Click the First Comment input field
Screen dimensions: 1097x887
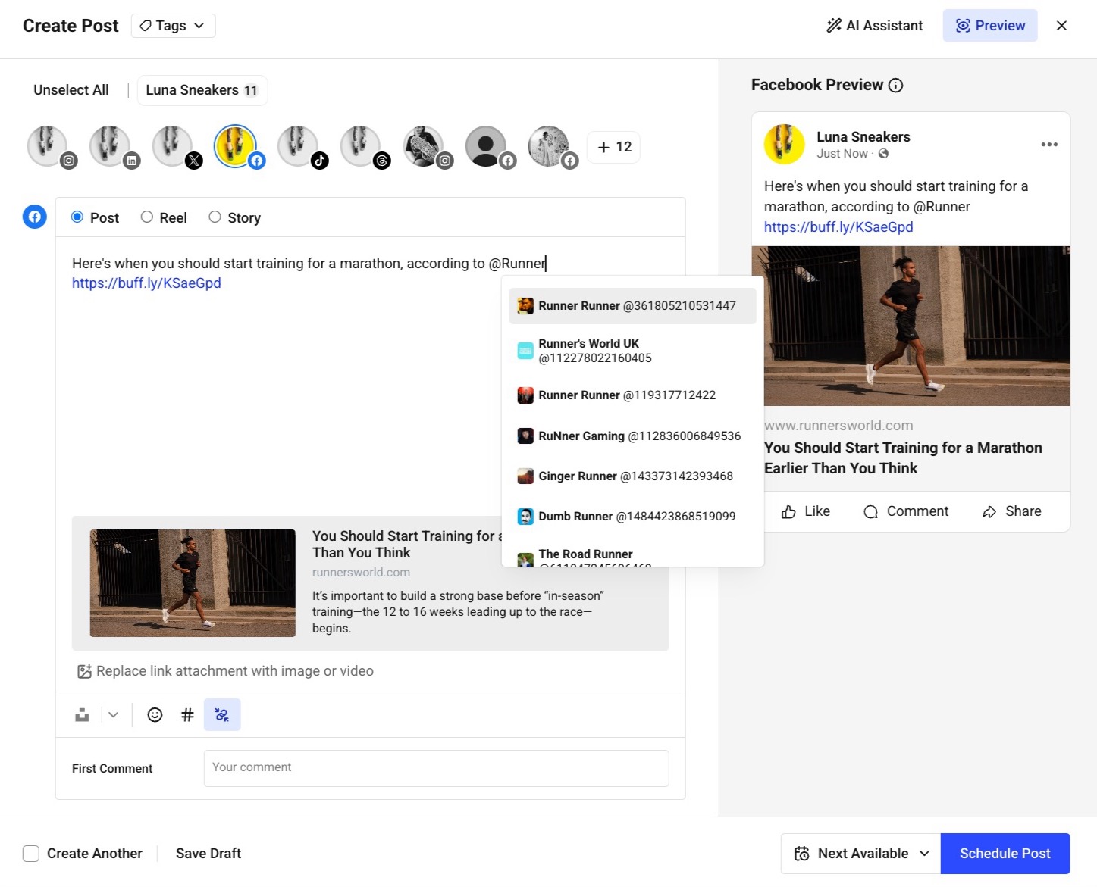click(436, 768)
